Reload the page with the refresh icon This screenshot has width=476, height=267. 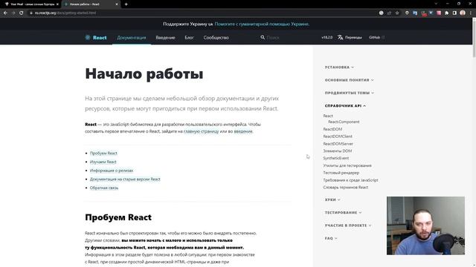pyautogui.click(x=22, y=13)
